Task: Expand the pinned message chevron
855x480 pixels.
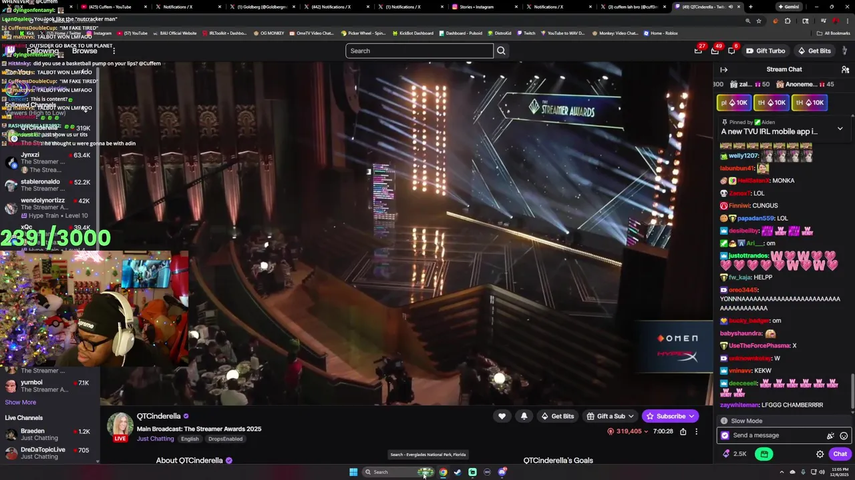Action: [840, 128]
